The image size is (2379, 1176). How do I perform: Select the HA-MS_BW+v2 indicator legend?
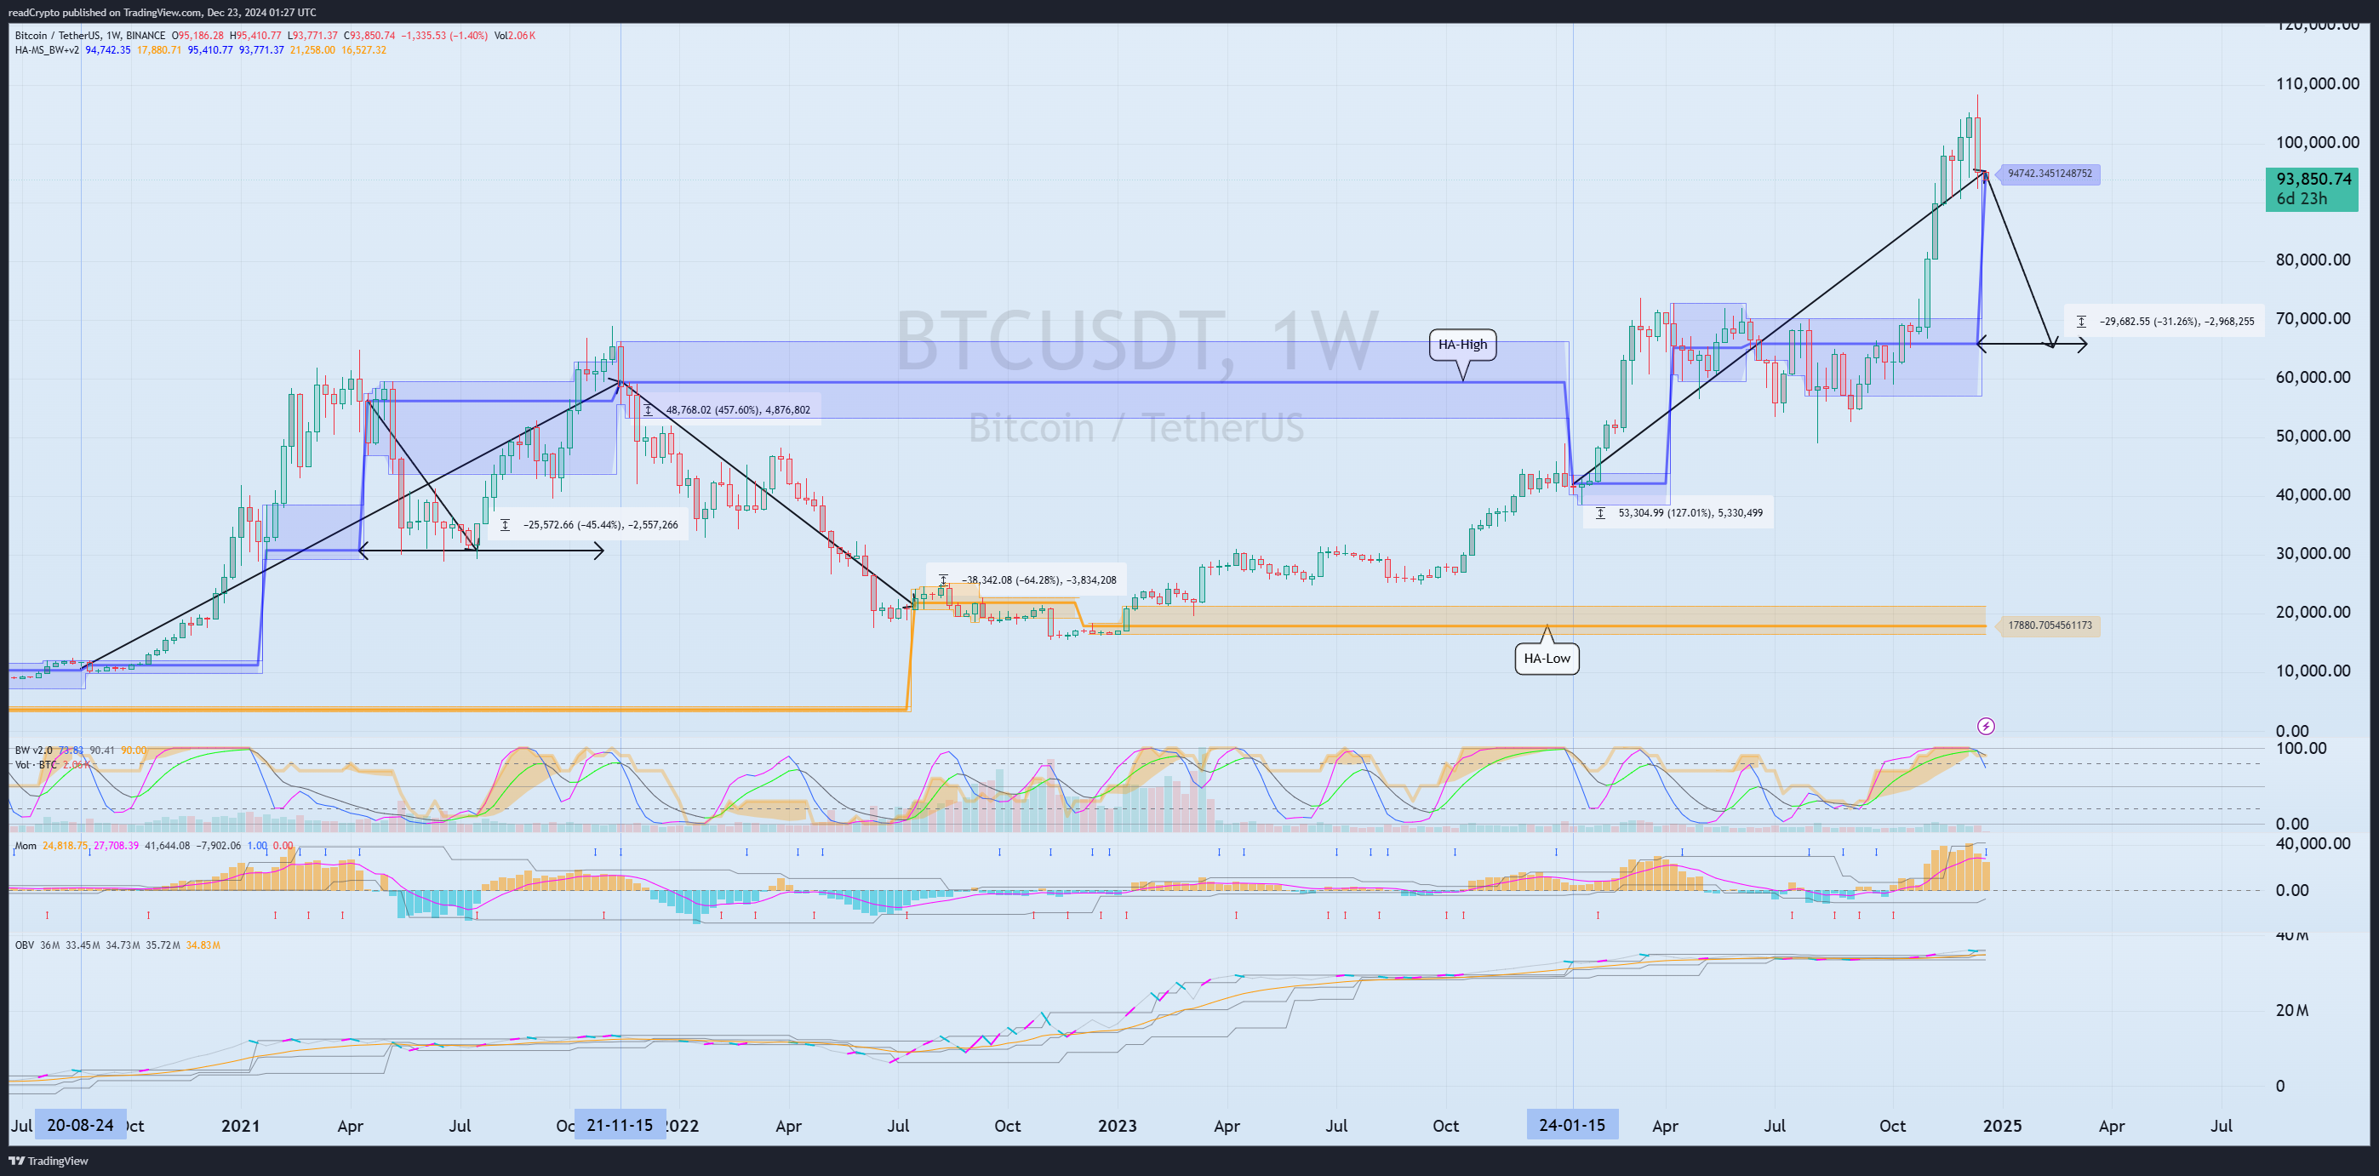pyautogui.click(x=47, y=50)
